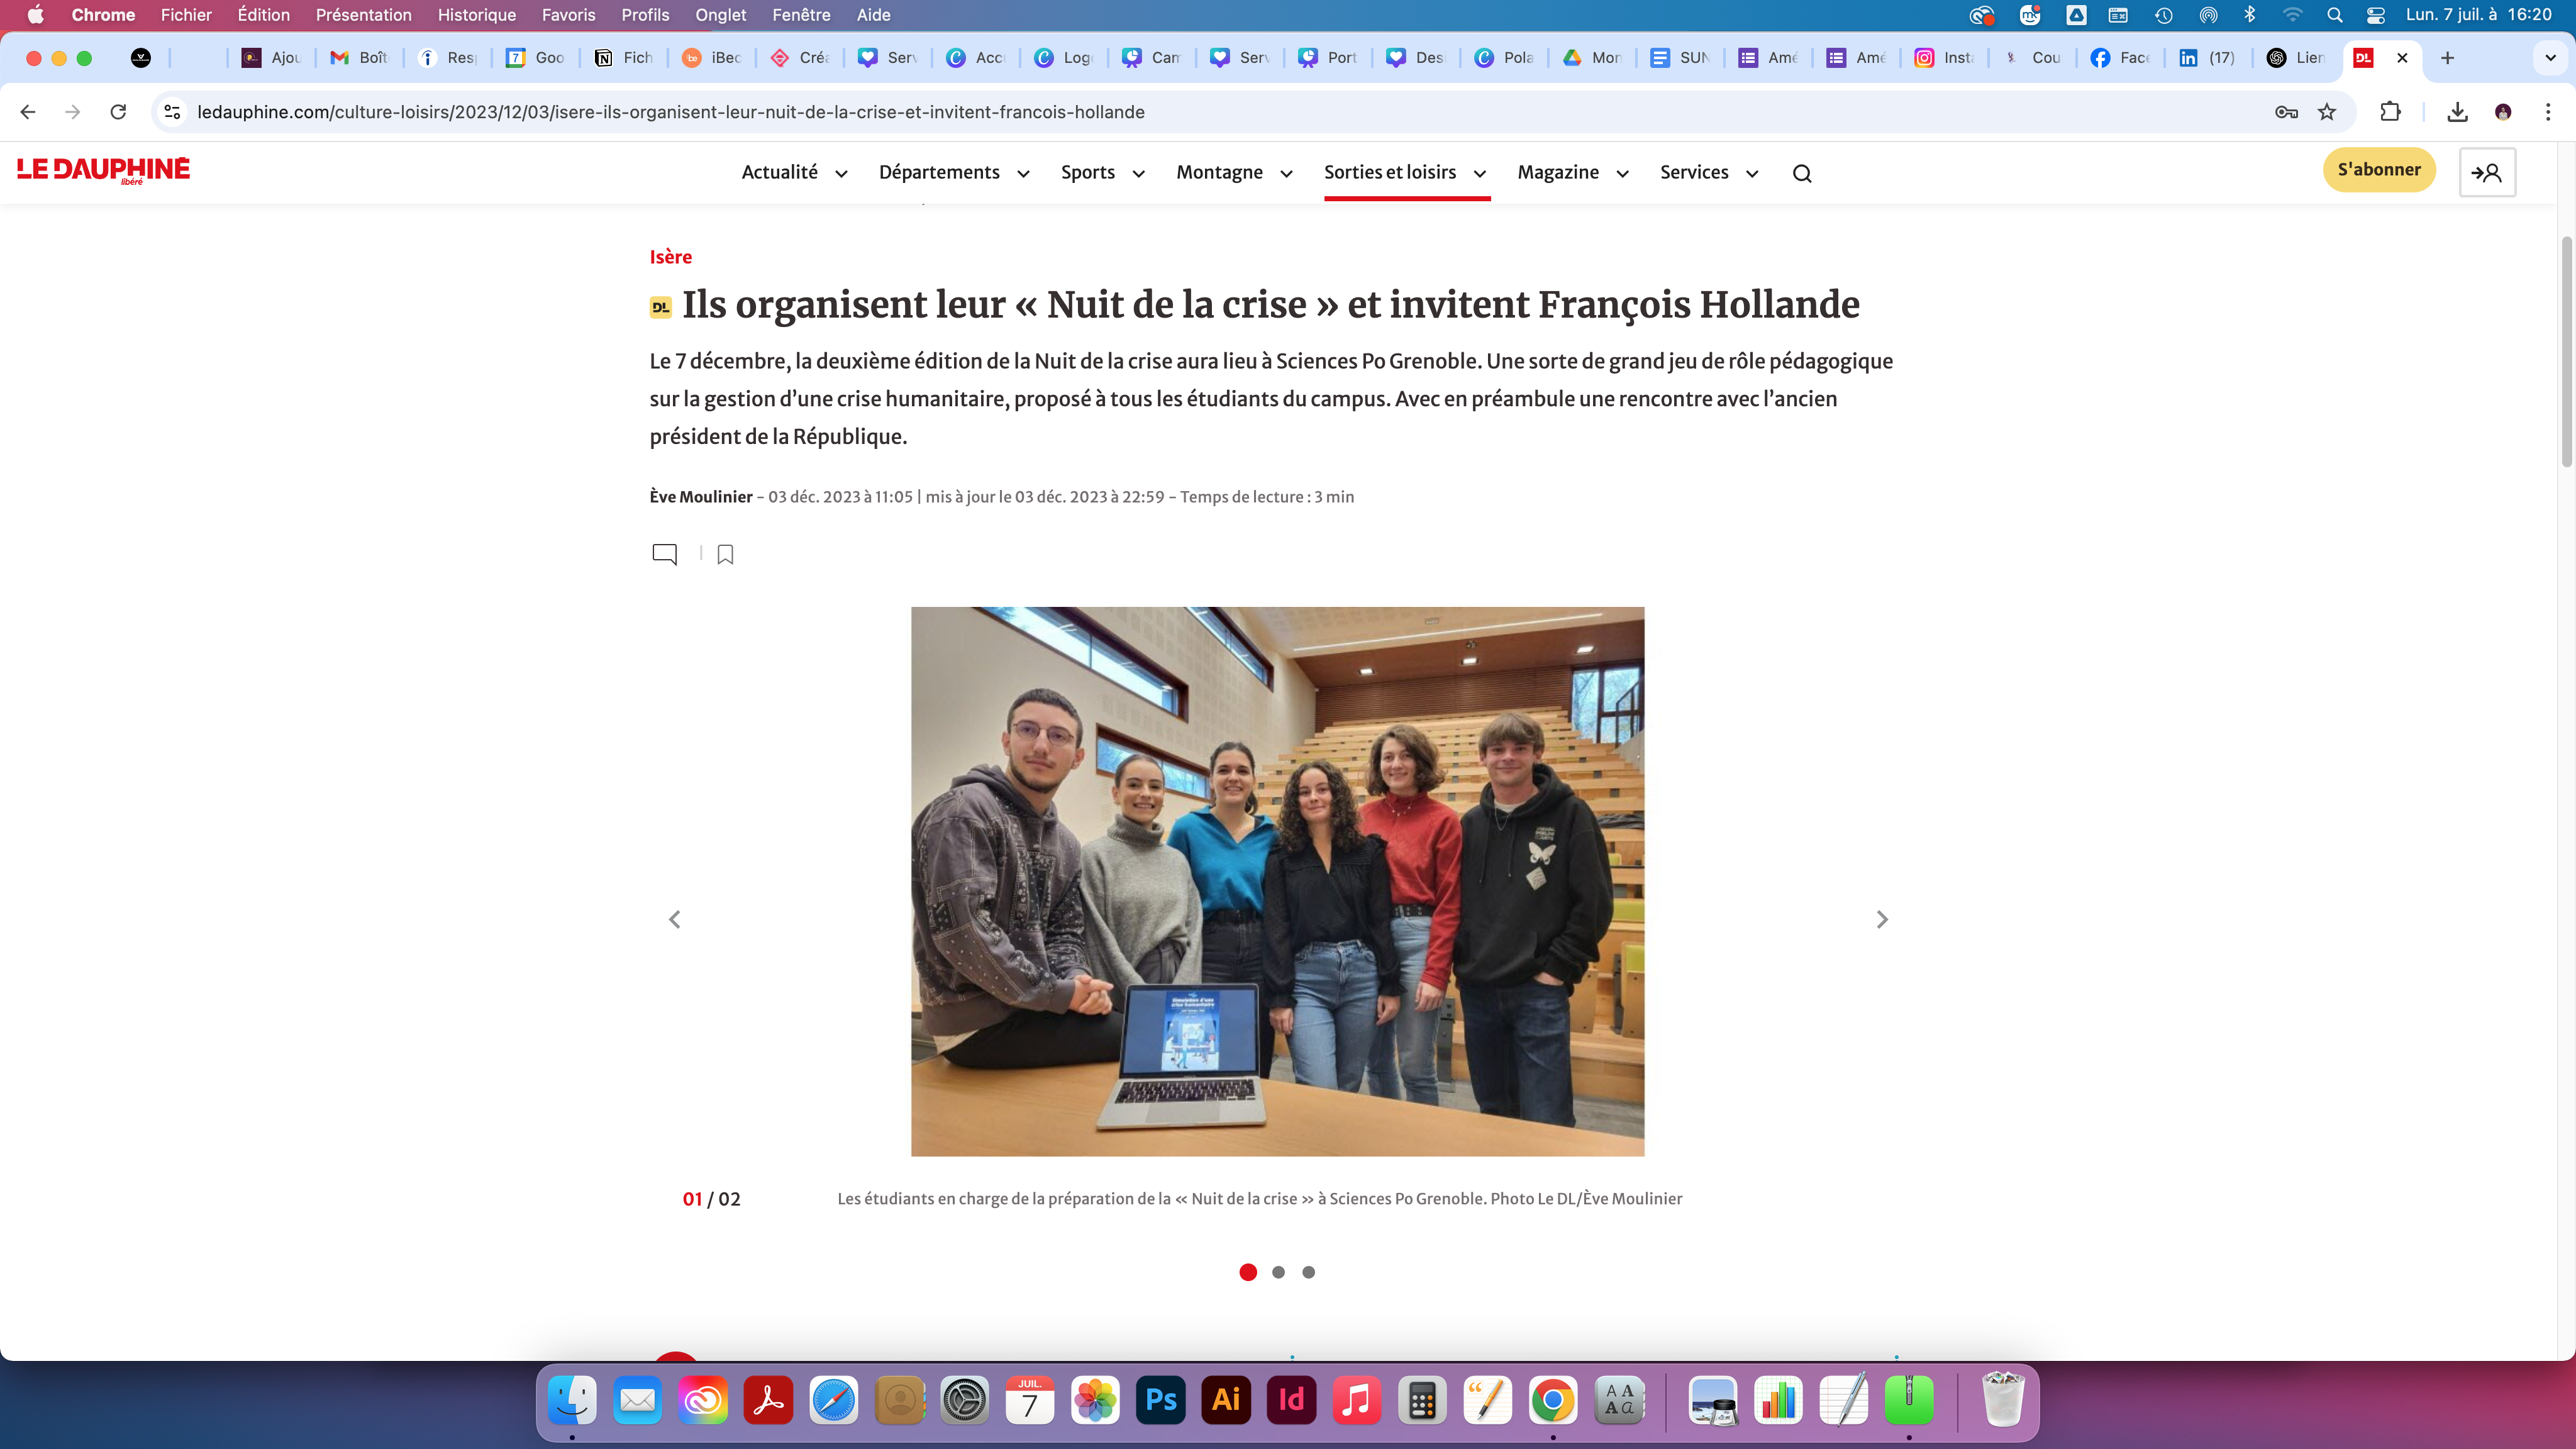Open Chrome downloads icon
Screen dimensions: 2576x1449
click(x=2457, y=112)
